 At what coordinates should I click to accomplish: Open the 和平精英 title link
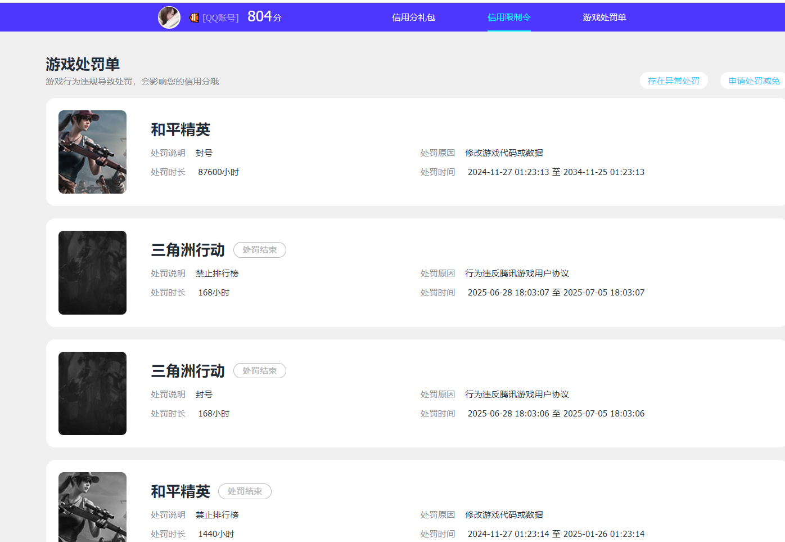[181, 129]
